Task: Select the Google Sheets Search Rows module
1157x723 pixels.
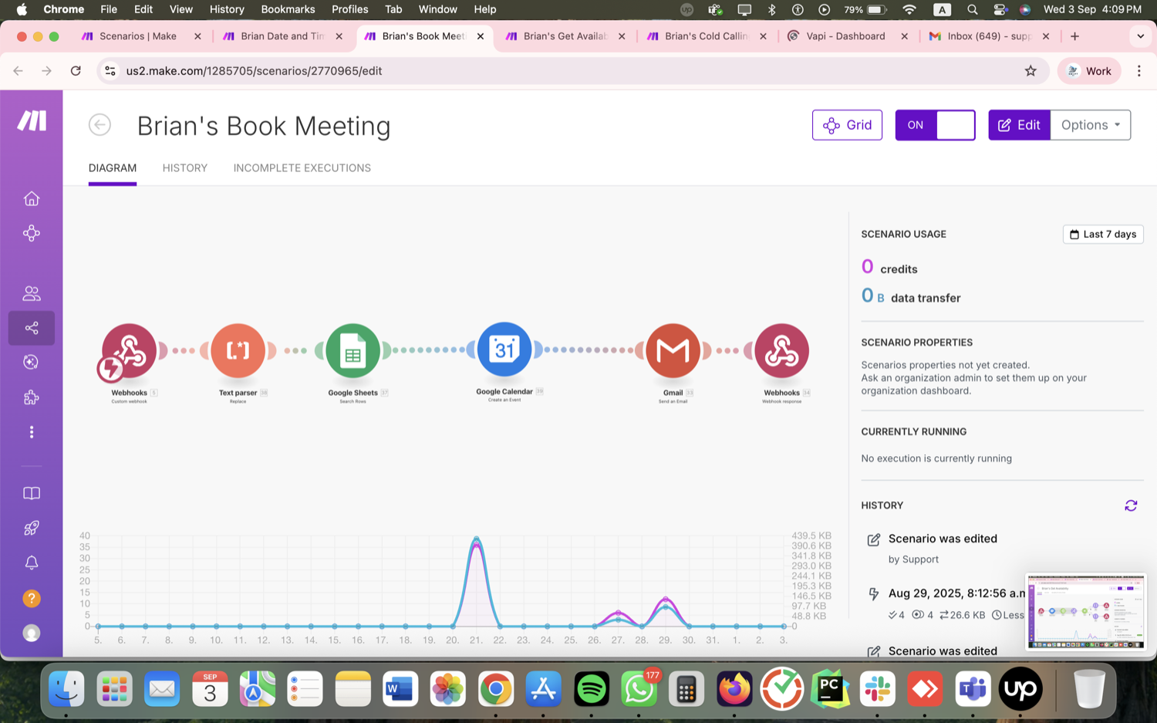Action: click(352, 350)
